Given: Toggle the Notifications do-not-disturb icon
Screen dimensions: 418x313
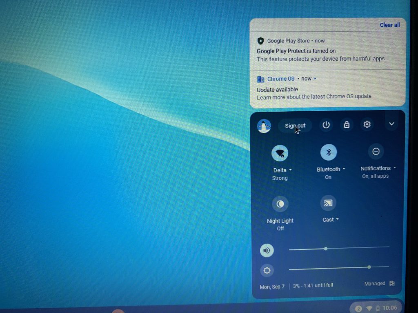Looking at the screenshot, I should coord(376,152).
